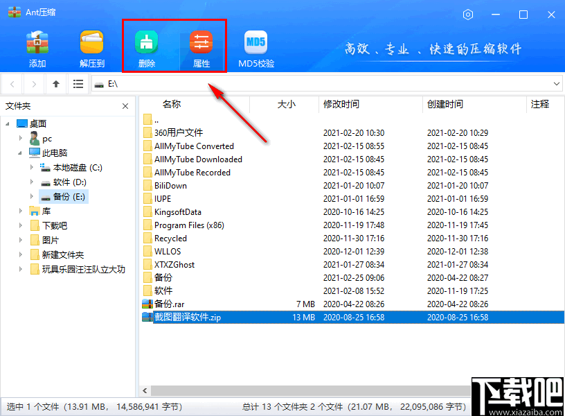Click the 添加 (Add) toolbar icon
Screen dimensions: 565x416
(x=37, y=49)
